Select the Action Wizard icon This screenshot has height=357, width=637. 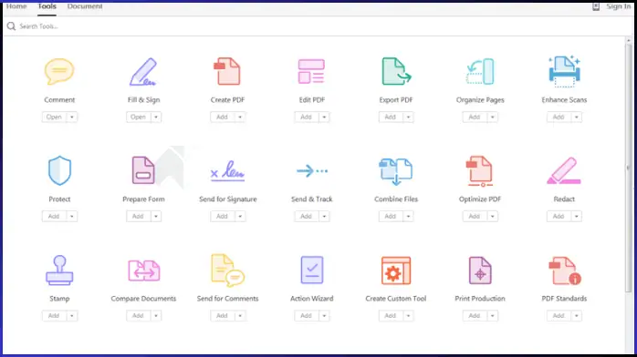tap(311, 270)
